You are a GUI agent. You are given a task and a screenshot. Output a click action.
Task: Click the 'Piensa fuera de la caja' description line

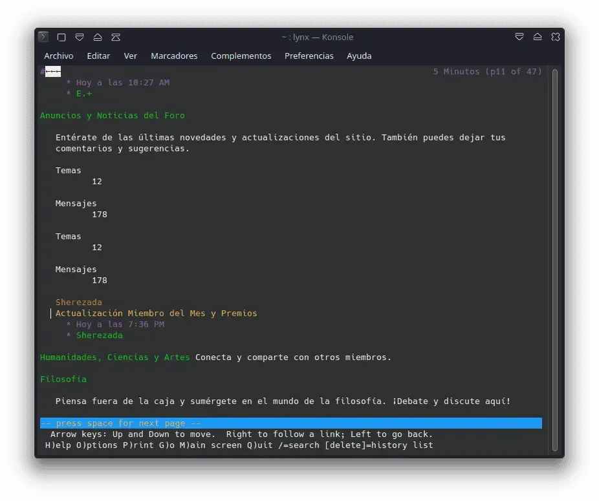click(x=283, y=401)
